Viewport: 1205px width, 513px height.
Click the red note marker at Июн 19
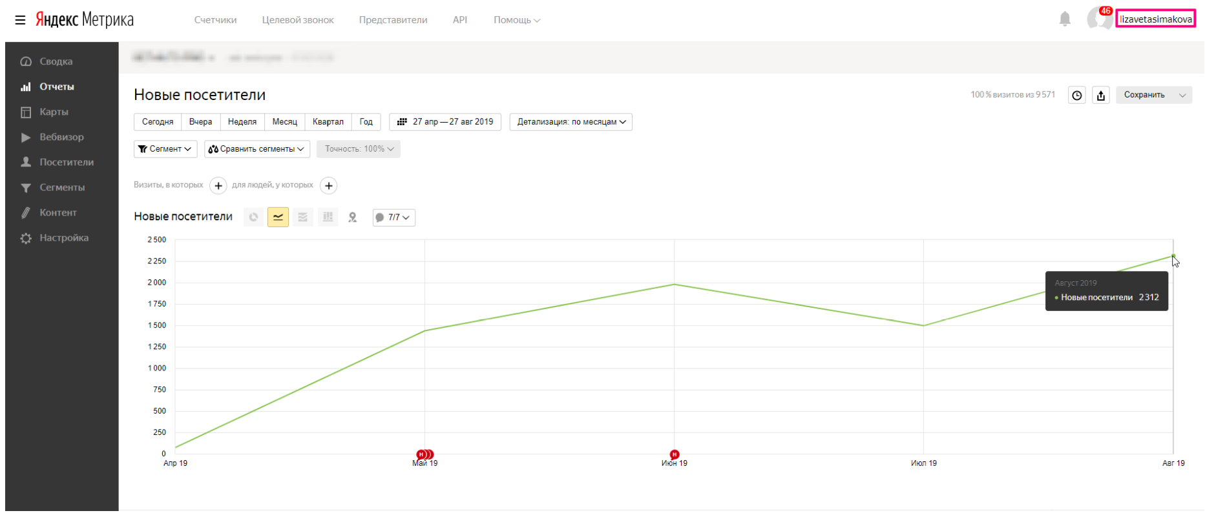pos(675,455)
